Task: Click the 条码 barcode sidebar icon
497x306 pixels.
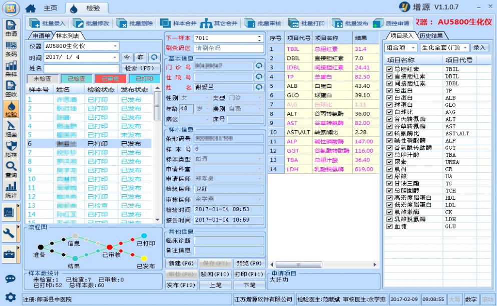Action: point(11,49)
